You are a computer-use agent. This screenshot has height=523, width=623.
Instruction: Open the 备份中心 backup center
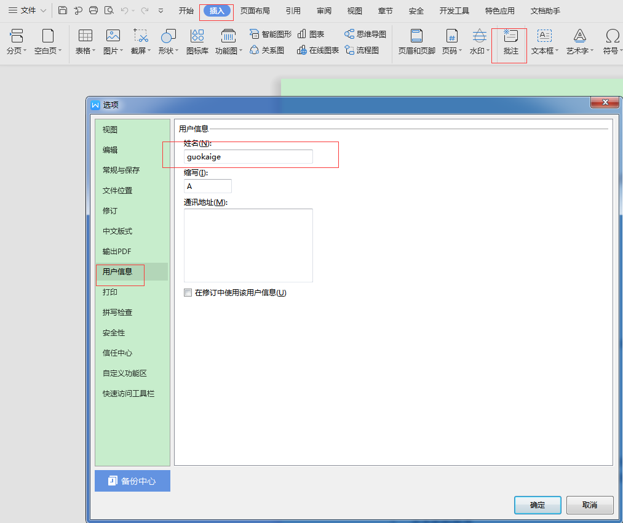[132, 481]
